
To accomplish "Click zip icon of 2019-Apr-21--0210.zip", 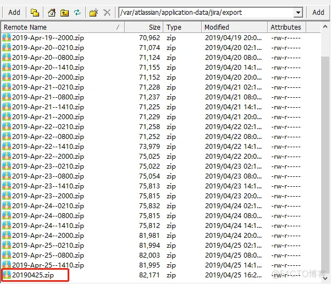I will point(7,87).
